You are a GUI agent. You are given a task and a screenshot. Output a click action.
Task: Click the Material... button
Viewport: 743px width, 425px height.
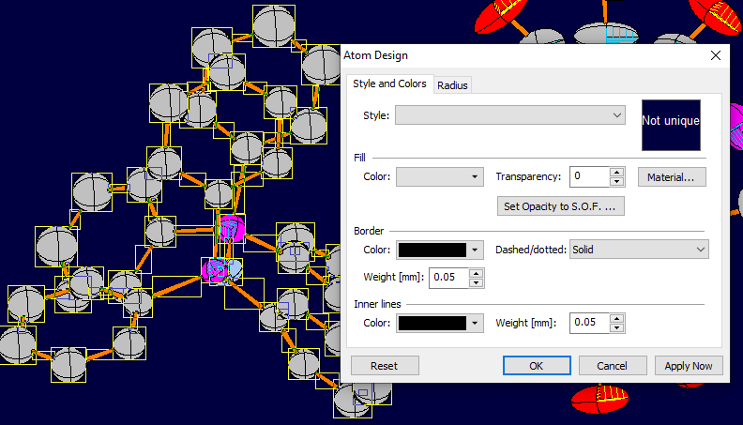671,176
